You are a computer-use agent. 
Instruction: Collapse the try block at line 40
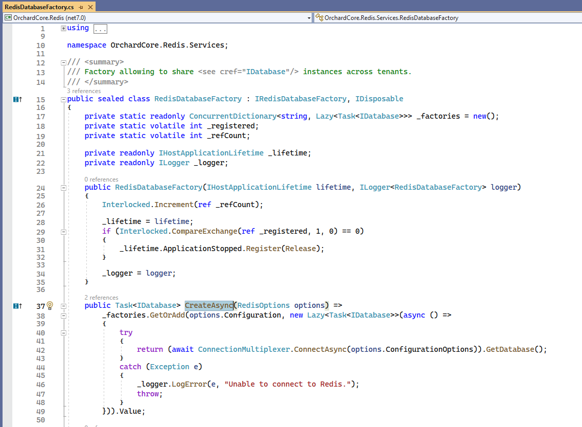(63, 333)
